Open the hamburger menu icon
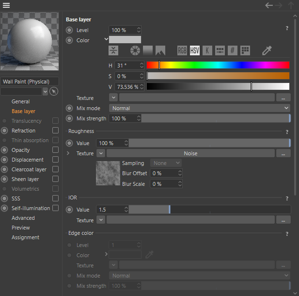The height and width of the screenshot is (296, 299). pyautogui.click(x=6, y=5)
